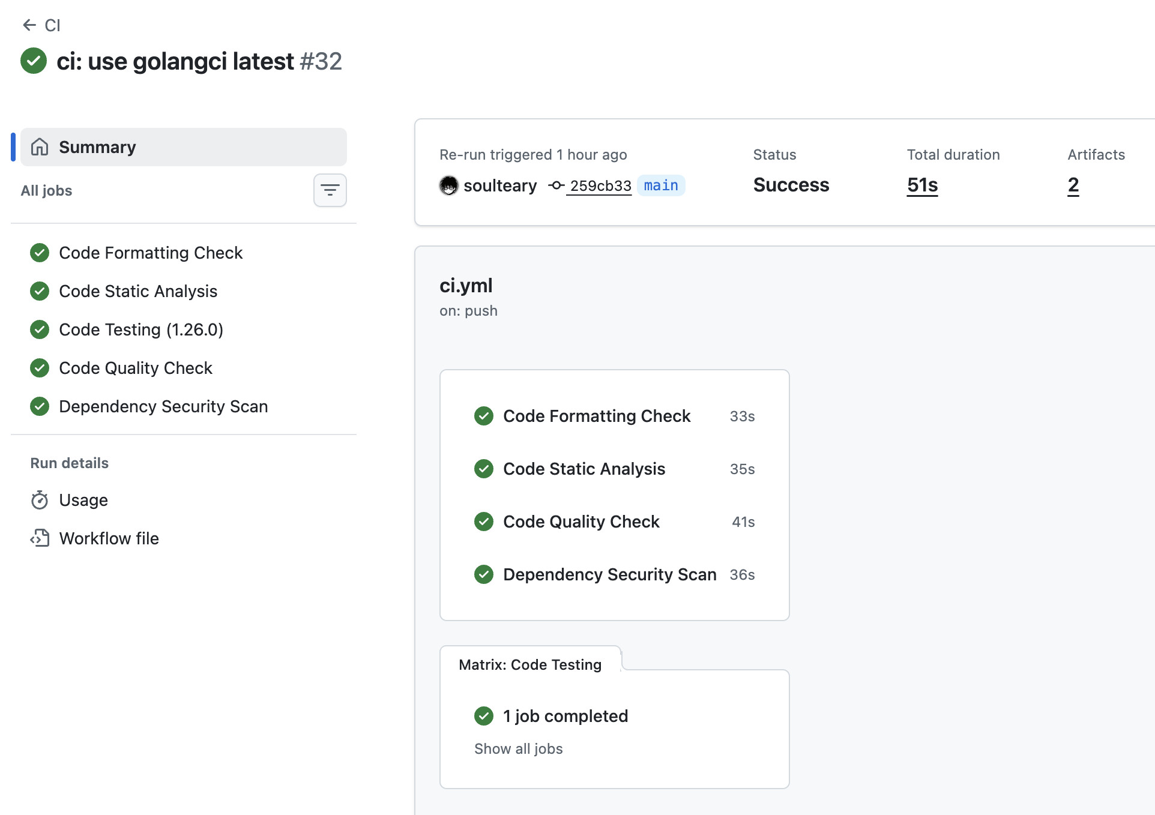This screenshot has width=1155, height=815.
Task: Click the 51s total duration link
Action: pyautogui.click(x=921, y=185)
